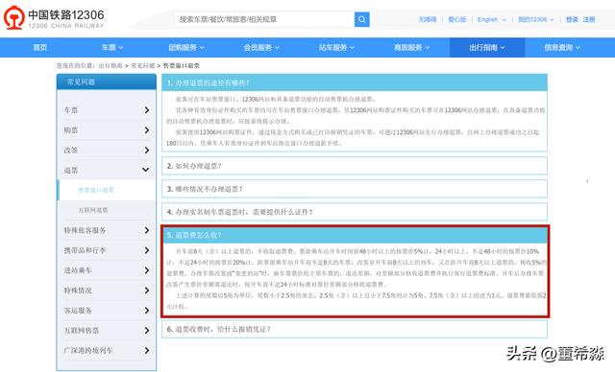The height and width of the screenshot is (372, 615).
Task: Open the 信息查询 navigation menu
Action: 561,48
